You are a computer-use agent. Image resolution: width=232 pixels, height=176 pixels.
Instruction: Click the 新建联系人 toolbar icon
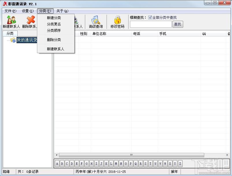(x=11, y=20)
